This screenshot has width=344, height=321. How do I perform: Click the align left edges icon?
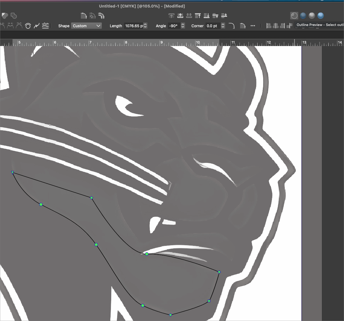click(x=269, y=26)
